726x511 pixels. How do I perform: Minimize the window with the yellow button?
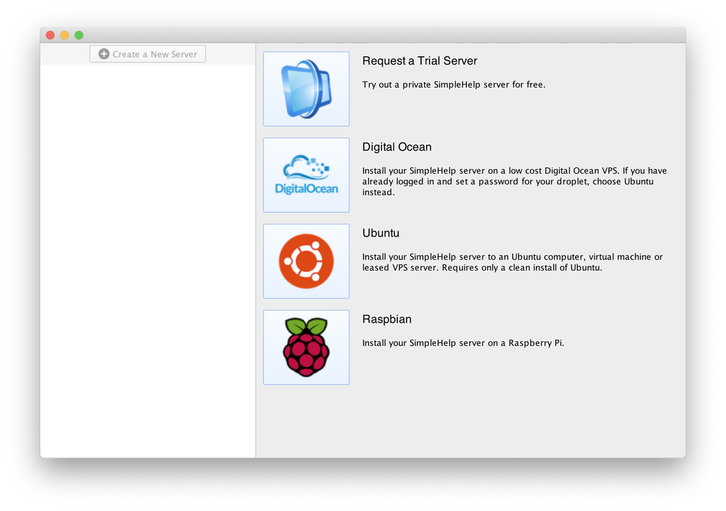tap(65, 35)
